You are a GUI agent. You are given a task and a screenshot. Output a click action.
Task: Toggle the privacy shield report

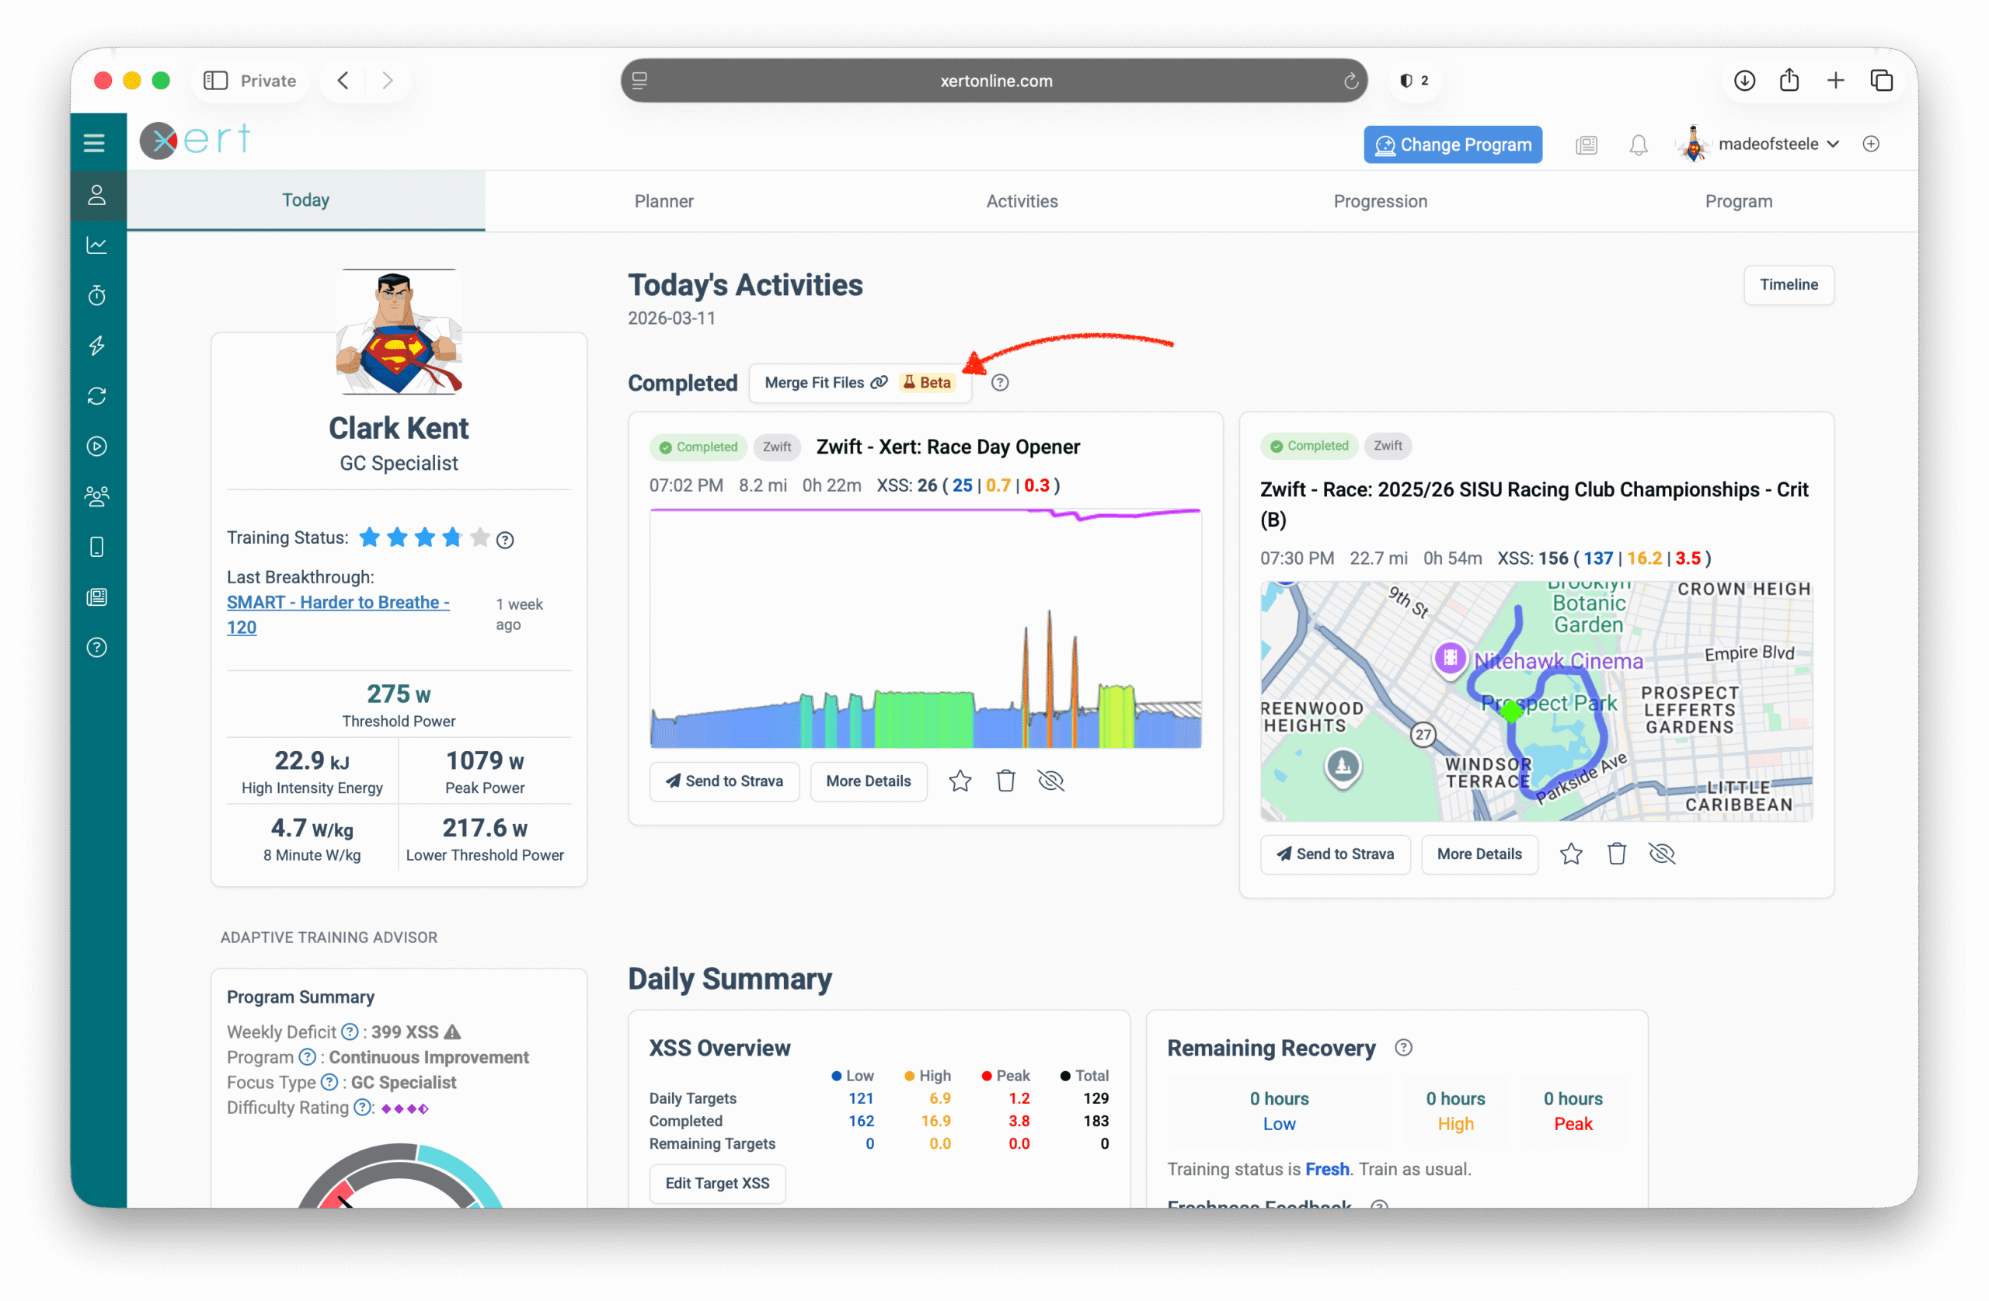point(1414,81)
